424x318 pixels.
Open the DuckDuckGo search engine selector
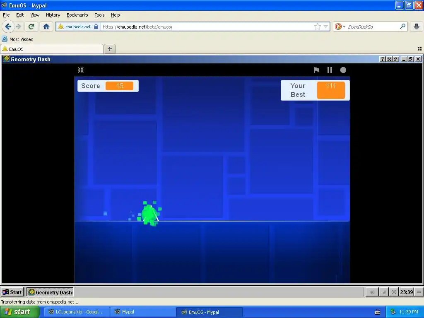[x=340, y=26]
